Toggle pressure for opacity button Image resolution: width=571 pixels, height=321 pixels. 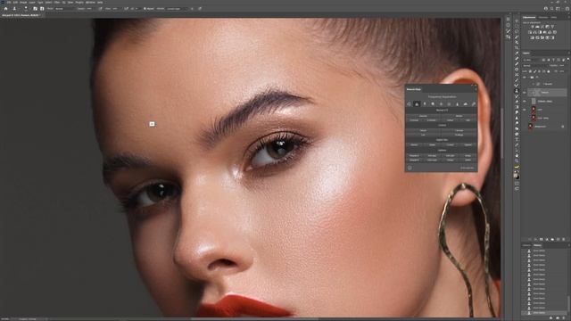pyautogui.click(x=100, y=8)
